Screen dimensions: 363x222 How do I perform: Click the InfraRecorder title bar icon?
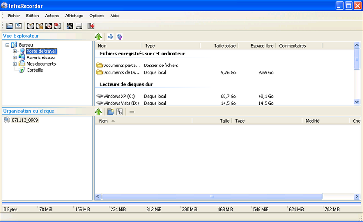coord(4,6)
